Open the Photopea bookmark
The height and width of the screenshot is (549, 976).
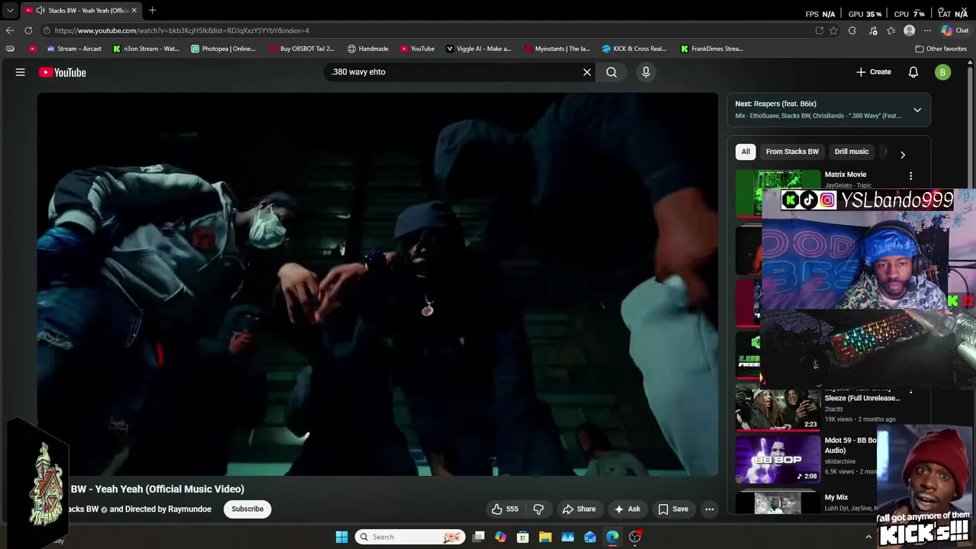pos(223,49)
